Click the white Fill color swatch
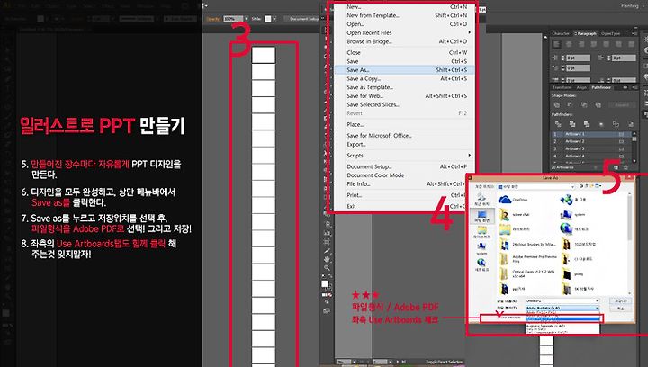The height and width of the screenshot is (367, 648). [x=325, y=283]
